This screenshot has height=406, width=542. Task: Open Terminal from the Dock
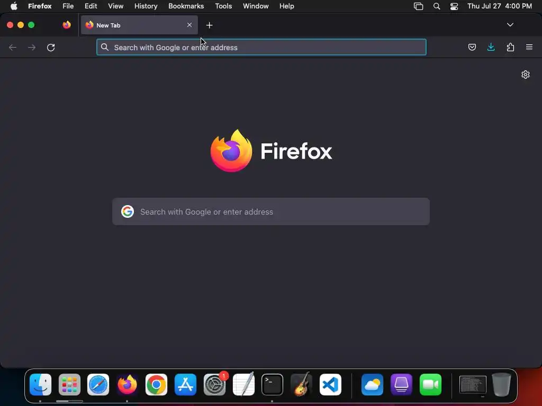tap(273, 385)
